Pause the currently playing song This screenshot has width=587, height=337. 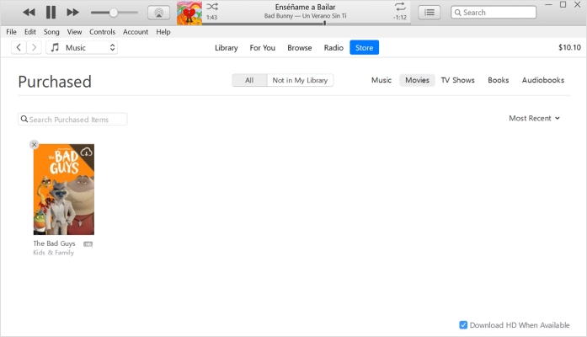51,13
